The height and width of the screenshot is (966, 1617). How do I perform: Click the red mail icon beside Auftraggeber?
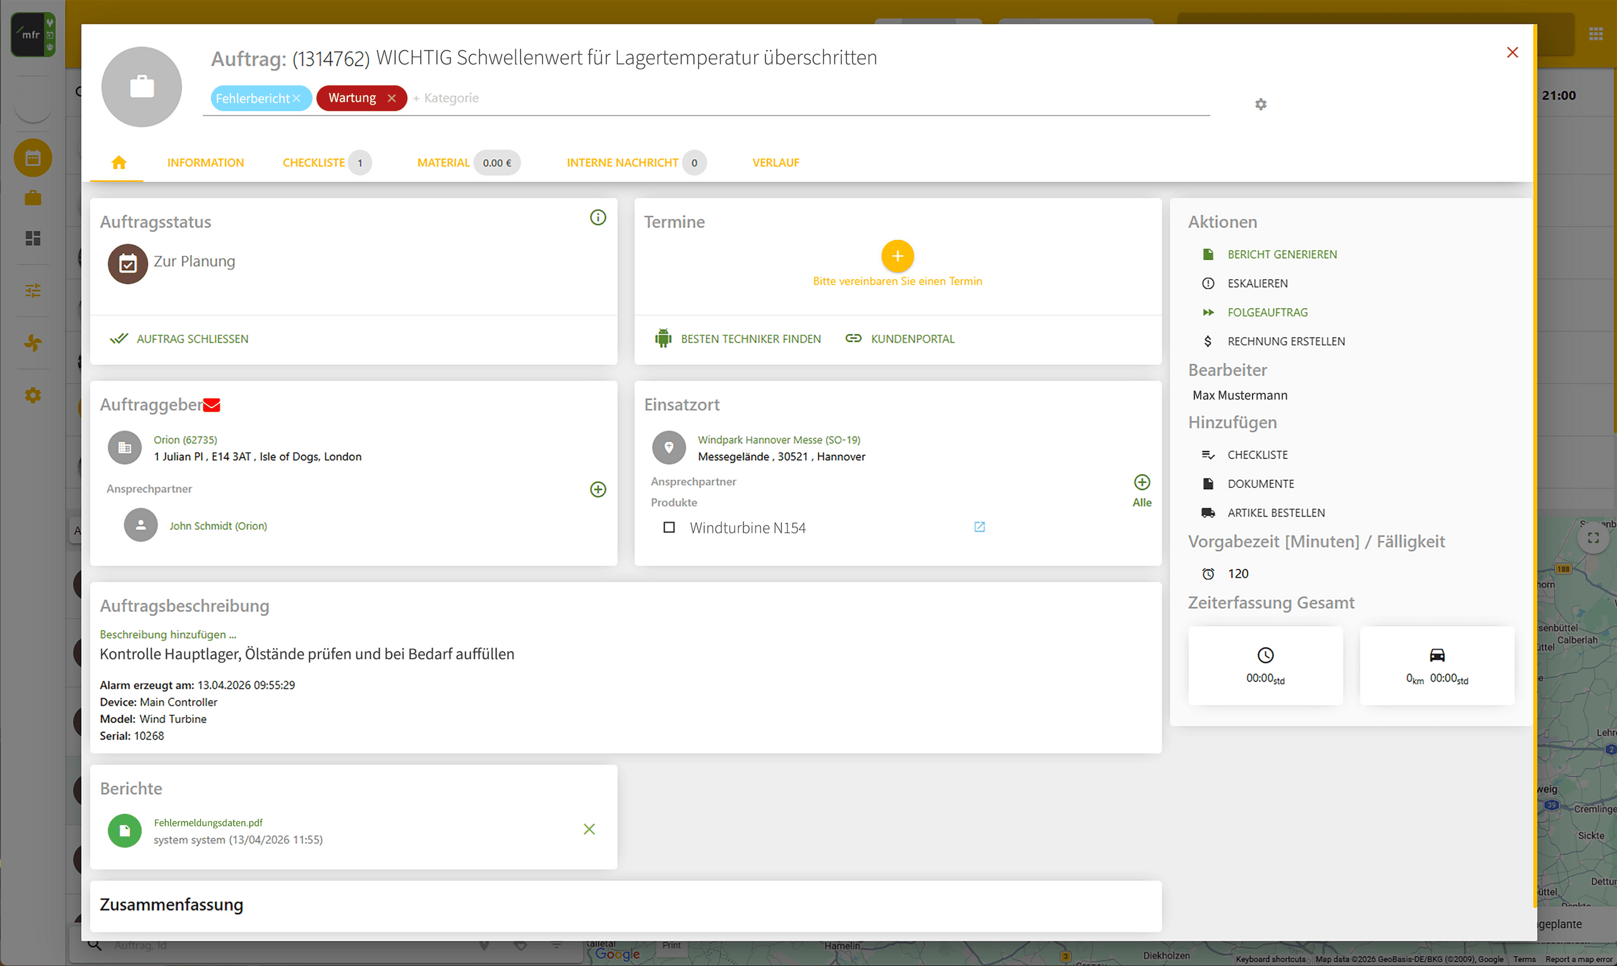[212, 405]
